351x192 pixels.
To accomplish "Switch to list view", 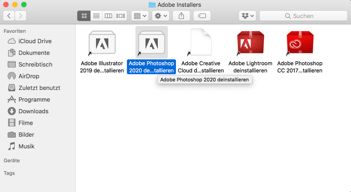I will point(96,16).
